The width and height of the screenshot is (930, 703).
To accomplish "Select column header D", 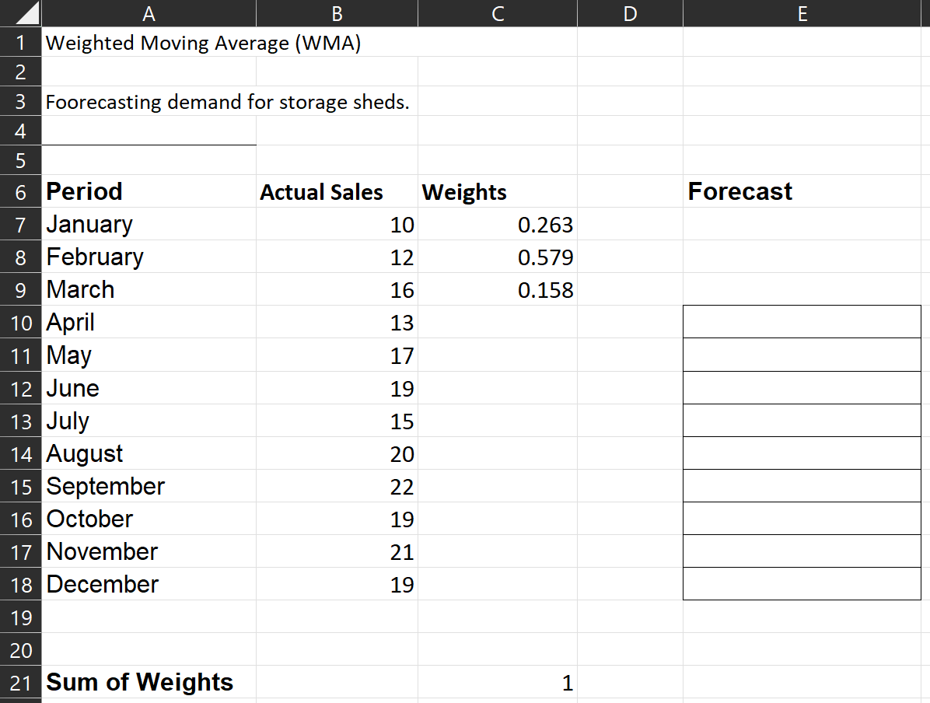I will click(629, 12).
